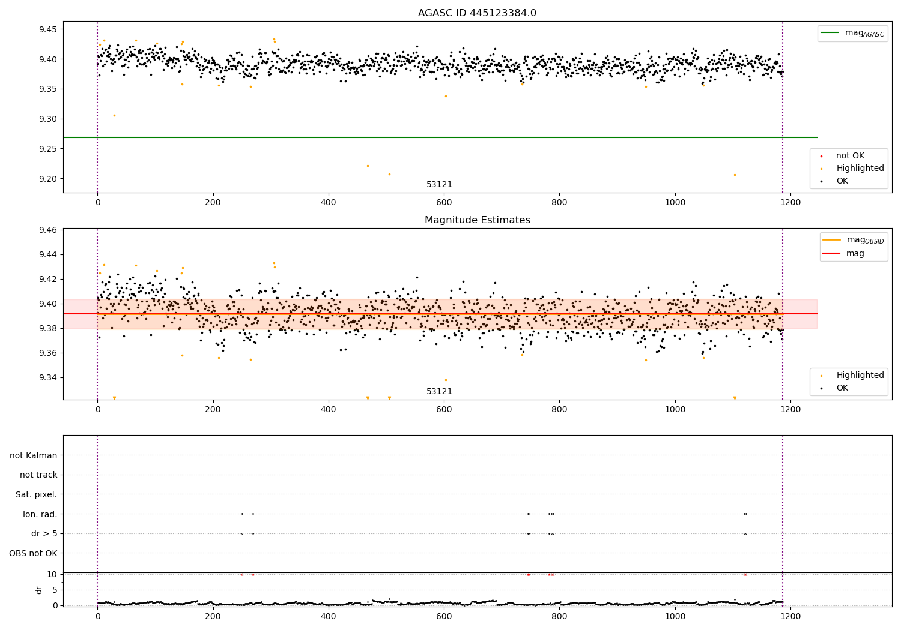The image size is (901, 630).
Task: Click the 'Magnitude Estimates' subplot title
Action: pyautogui.click(x=477, y=220)
